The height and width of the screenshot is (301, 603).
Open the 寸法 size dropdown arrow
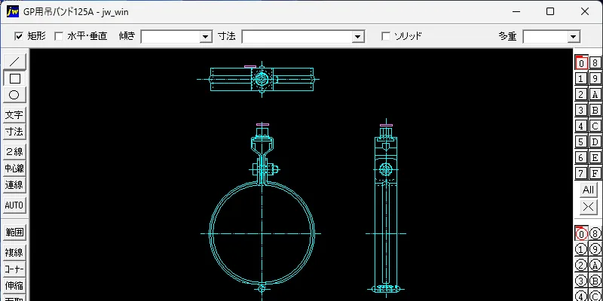358,37
